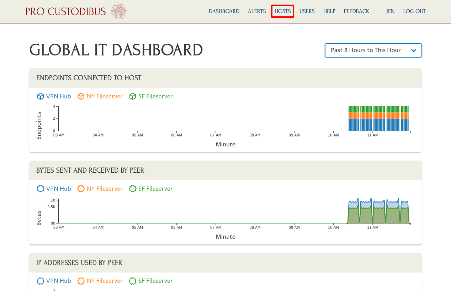
Task: Go to the Alerts navigation item
Action: 257,11
